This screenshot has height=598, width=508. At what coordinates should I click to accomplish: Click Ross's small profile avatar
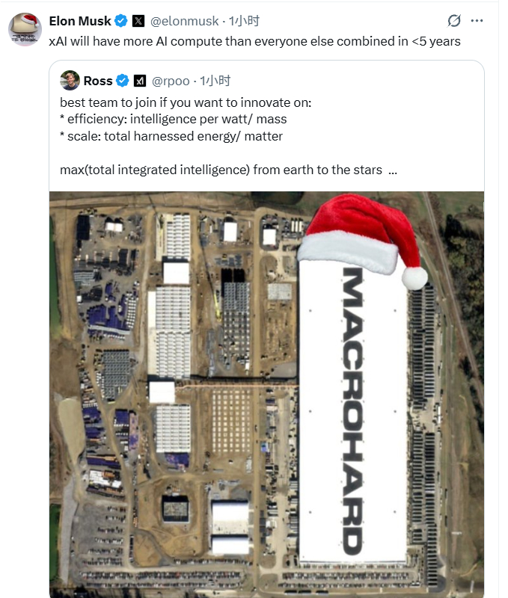click(x=70, y=80)
